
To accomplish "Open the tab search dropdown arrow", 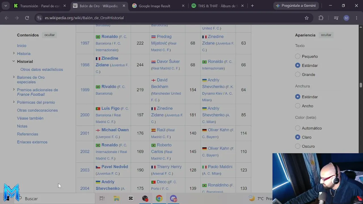I will pyautogui.click(x=6, y=6).
